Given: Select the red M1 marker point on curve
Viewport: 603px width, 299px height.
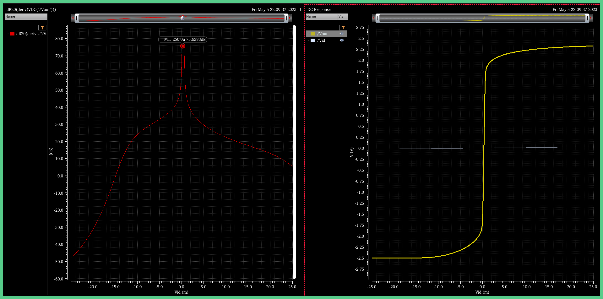Looking at the screenshot, I should [182, 46].
